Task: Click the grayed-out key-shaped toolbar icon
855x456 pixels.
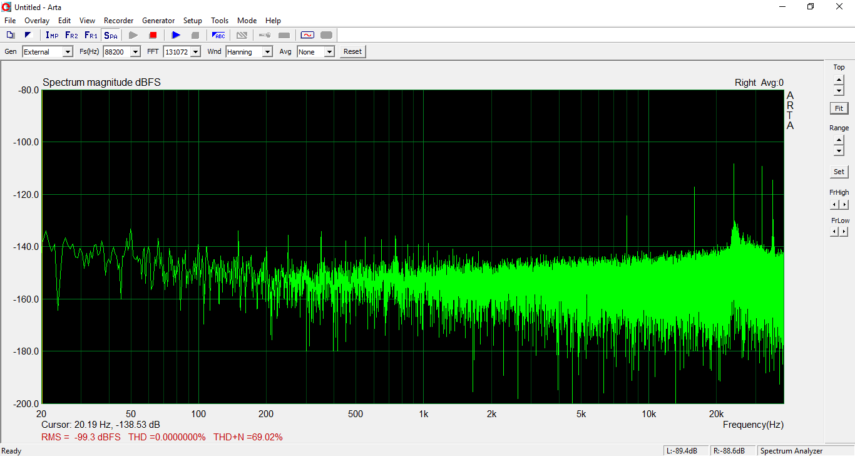Action: point(265,35)
